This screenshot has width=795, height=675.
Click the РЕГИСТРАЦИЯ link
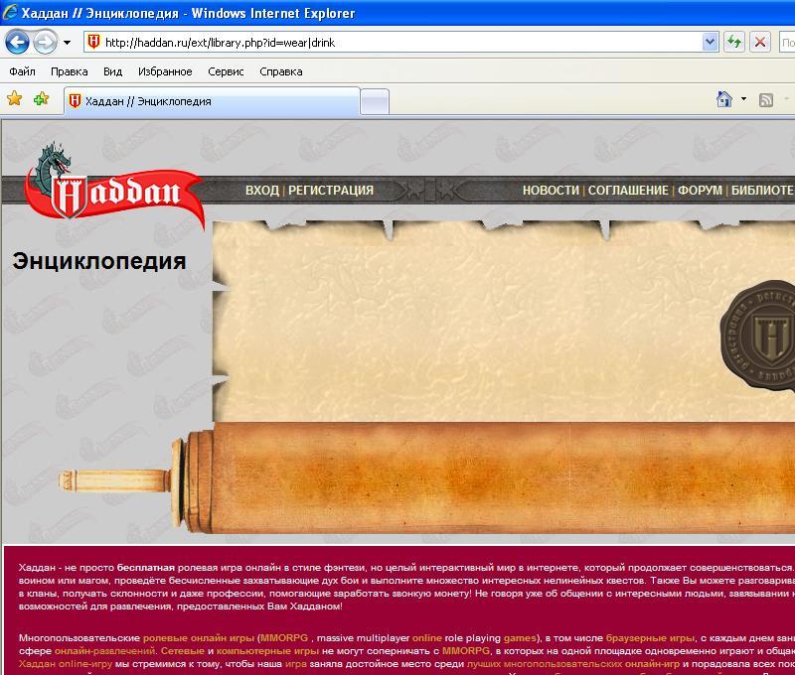[x=331, y=191]
